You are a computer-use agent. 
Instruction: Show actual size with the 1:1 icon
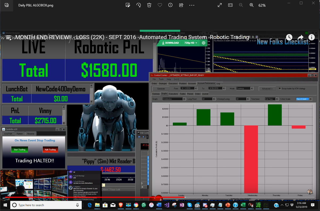point(230,5)
